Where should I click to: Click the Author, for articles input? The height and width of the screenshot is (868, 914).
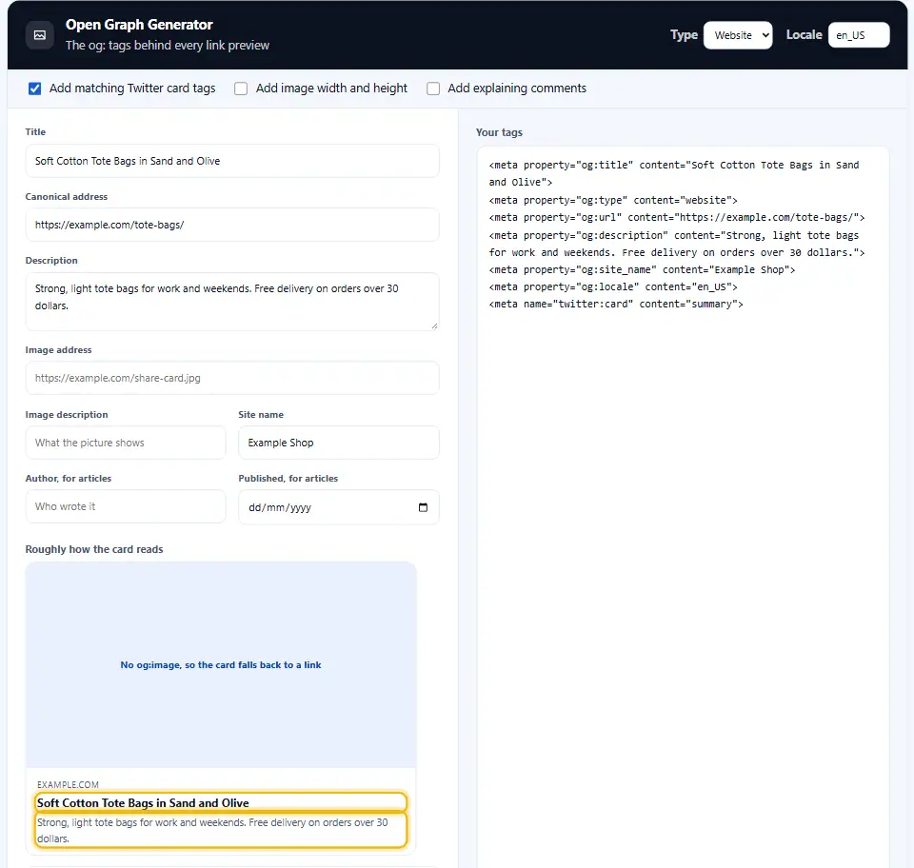[126, 507]
